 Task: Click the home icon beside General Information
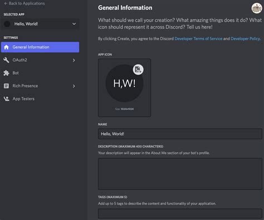point(6,47)
